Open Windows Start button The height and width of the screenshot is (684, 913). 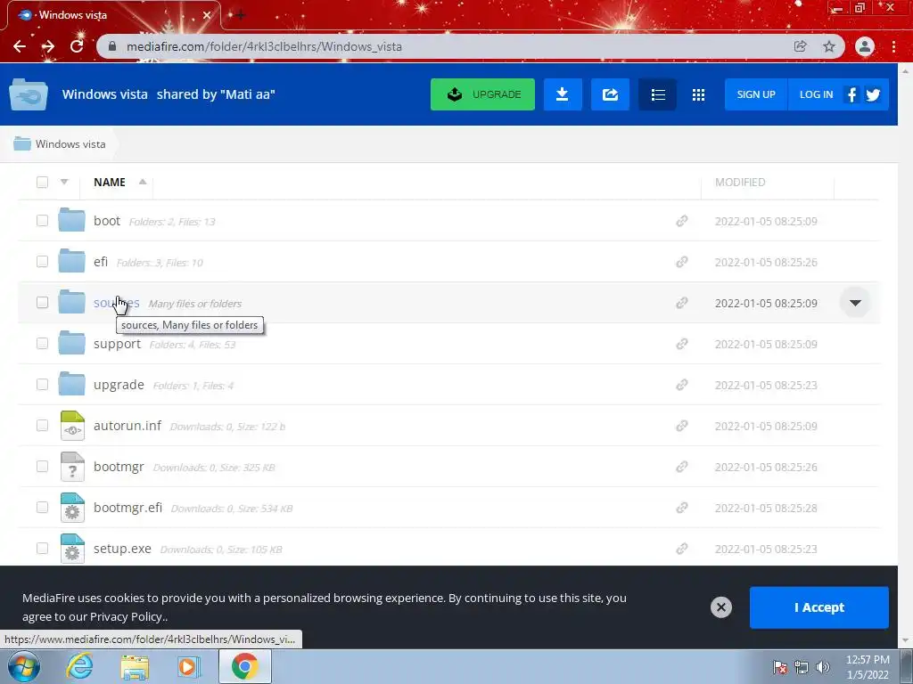[x=24, y=666]
